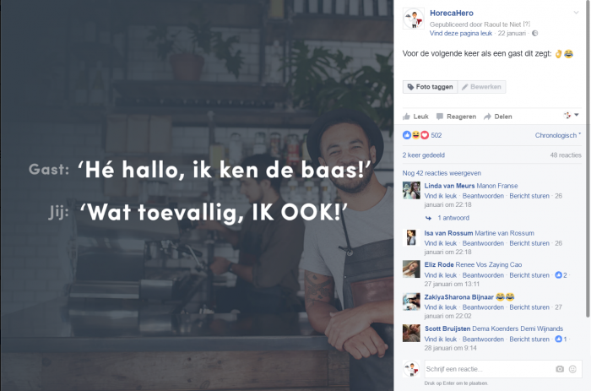Screen dimensions: 591x391
Task: Open the HorecaHero page profile picture
Action: 414,19
